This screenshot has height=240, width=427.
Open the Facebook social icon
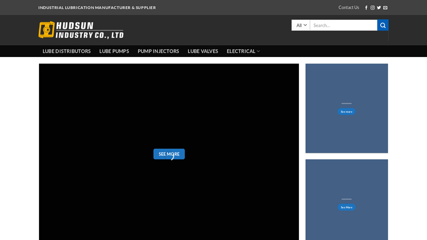pos(366,7)
